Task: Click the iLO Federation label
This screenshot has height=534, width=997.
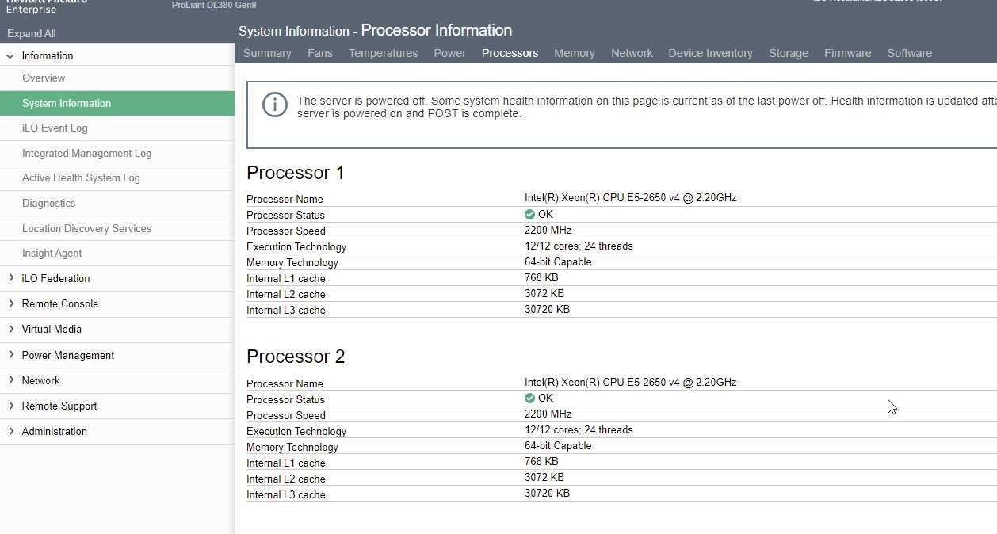Action: [x=55, y=278]
